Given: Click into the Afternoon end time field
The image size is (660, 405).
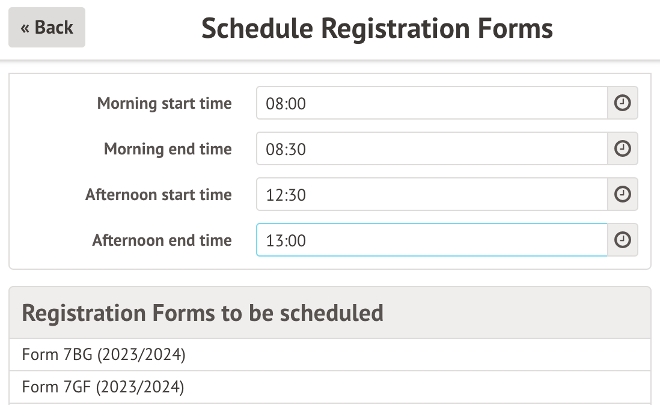Looking at the screenshot, I should pos(432,240).
